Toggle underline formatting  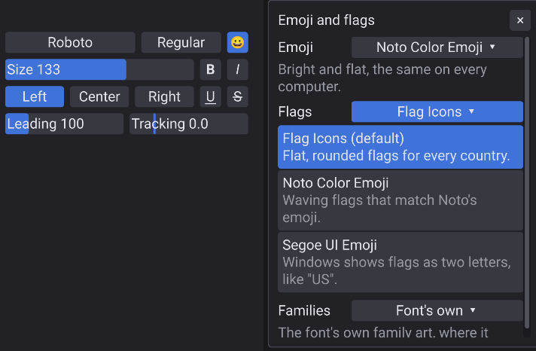[x=211, y=96]
